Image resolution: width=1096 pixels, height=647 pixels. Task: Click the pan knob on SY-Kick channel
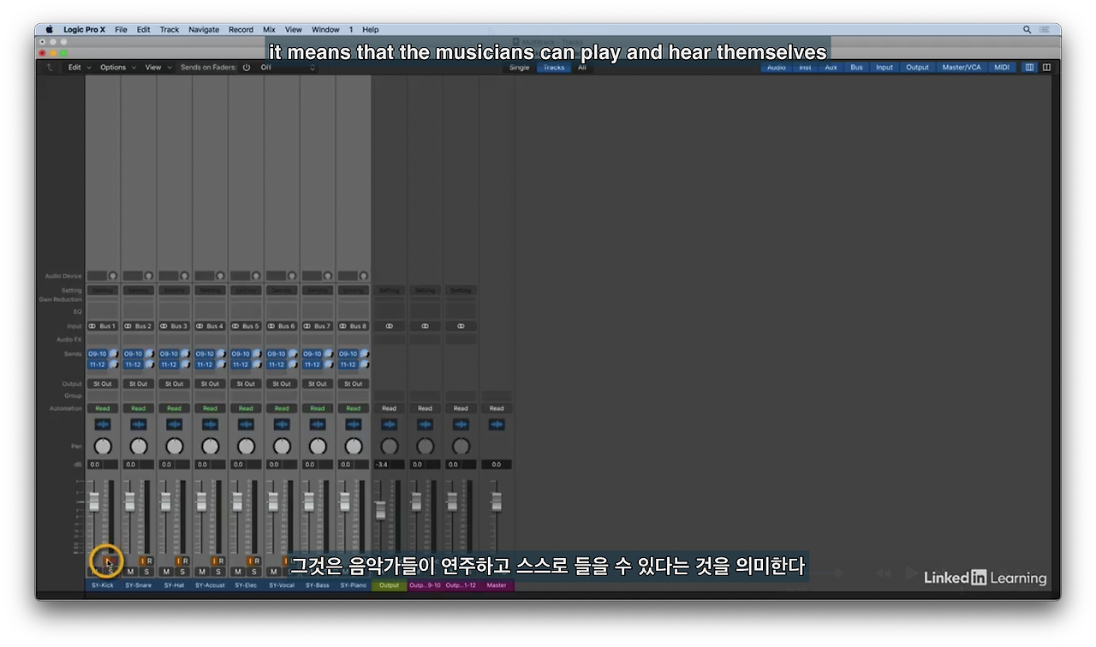coord(103,446)
